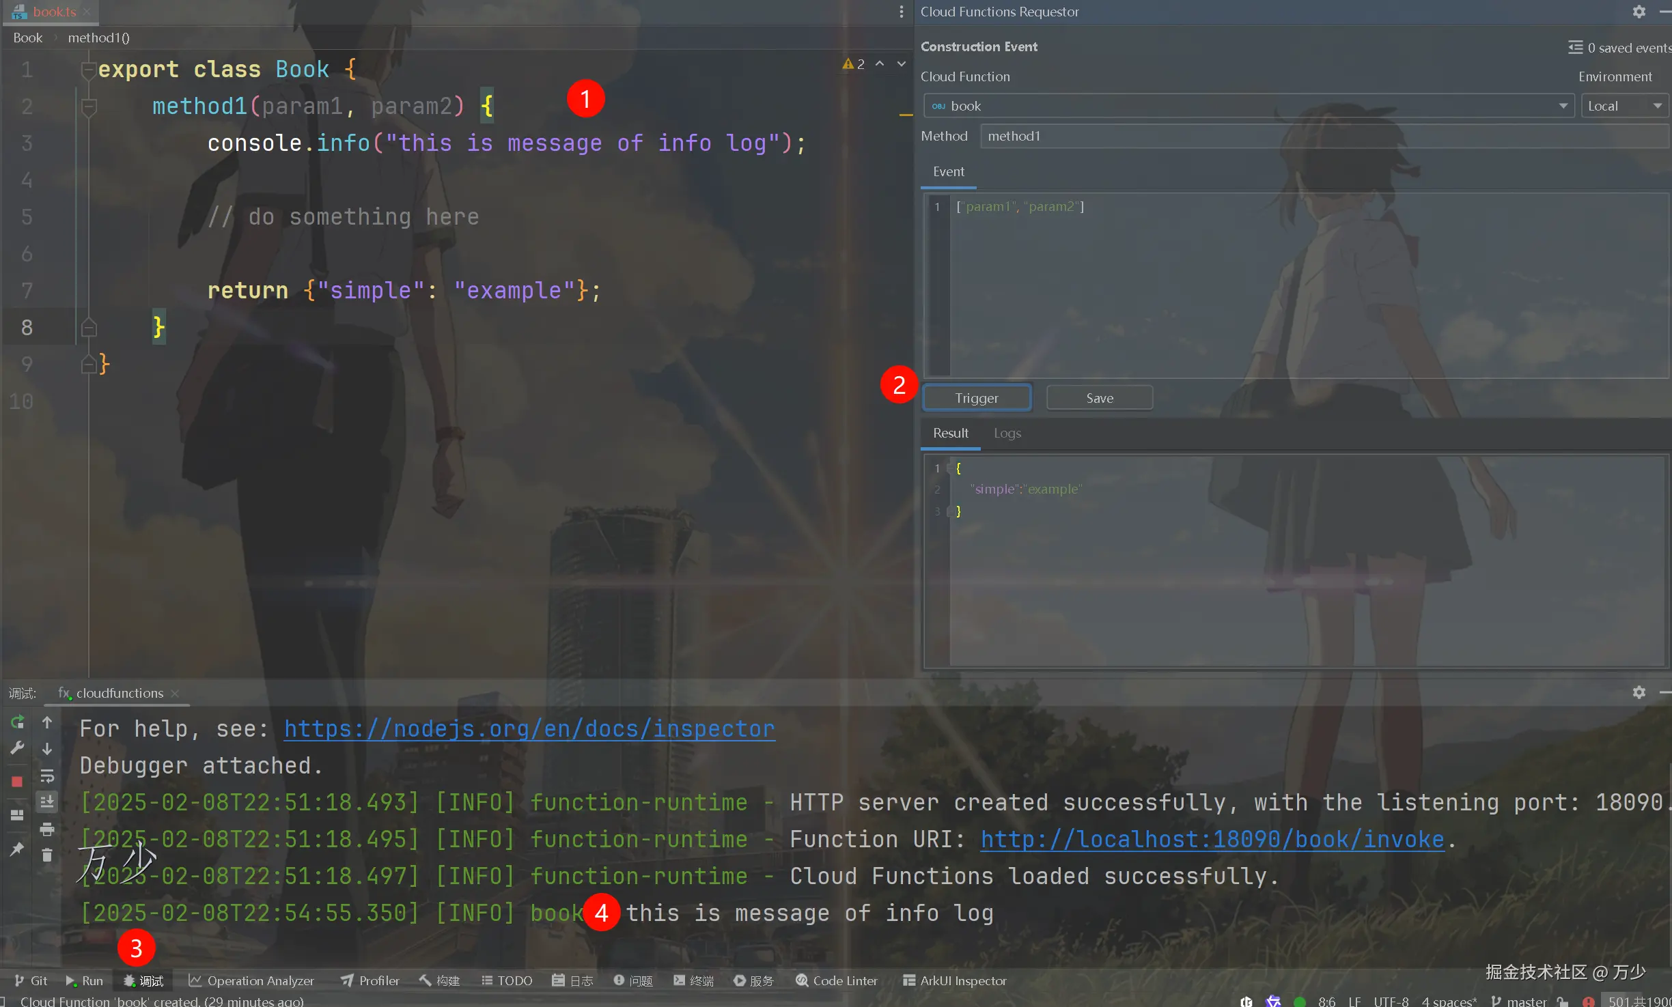Open saved events list icon
1672x1007 pixels.
click(x=1575, y=47)
